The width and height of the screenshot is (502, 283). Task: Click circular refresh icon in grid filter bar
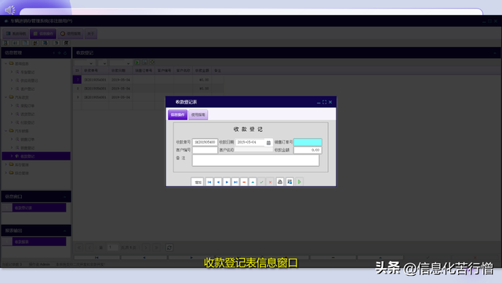(x=152, y=63)
